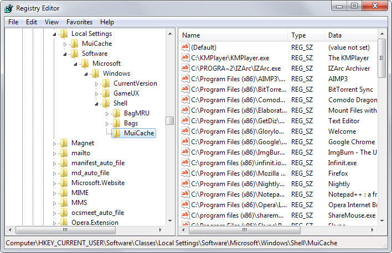The image size is (392, 253).
Task: Click the Comodo Dragon value string icon
Action: tap(185, 99)
